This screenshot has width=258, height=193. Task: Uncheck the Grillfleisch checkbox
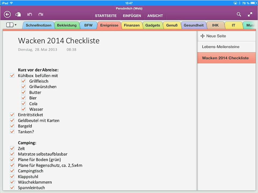tap(23, 81)
